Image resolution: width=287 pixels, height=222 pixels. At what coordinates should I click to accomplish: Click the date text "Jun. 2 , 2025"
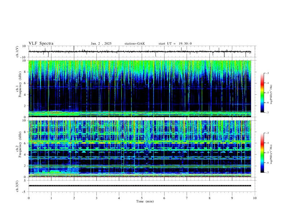tap(101, 44)
